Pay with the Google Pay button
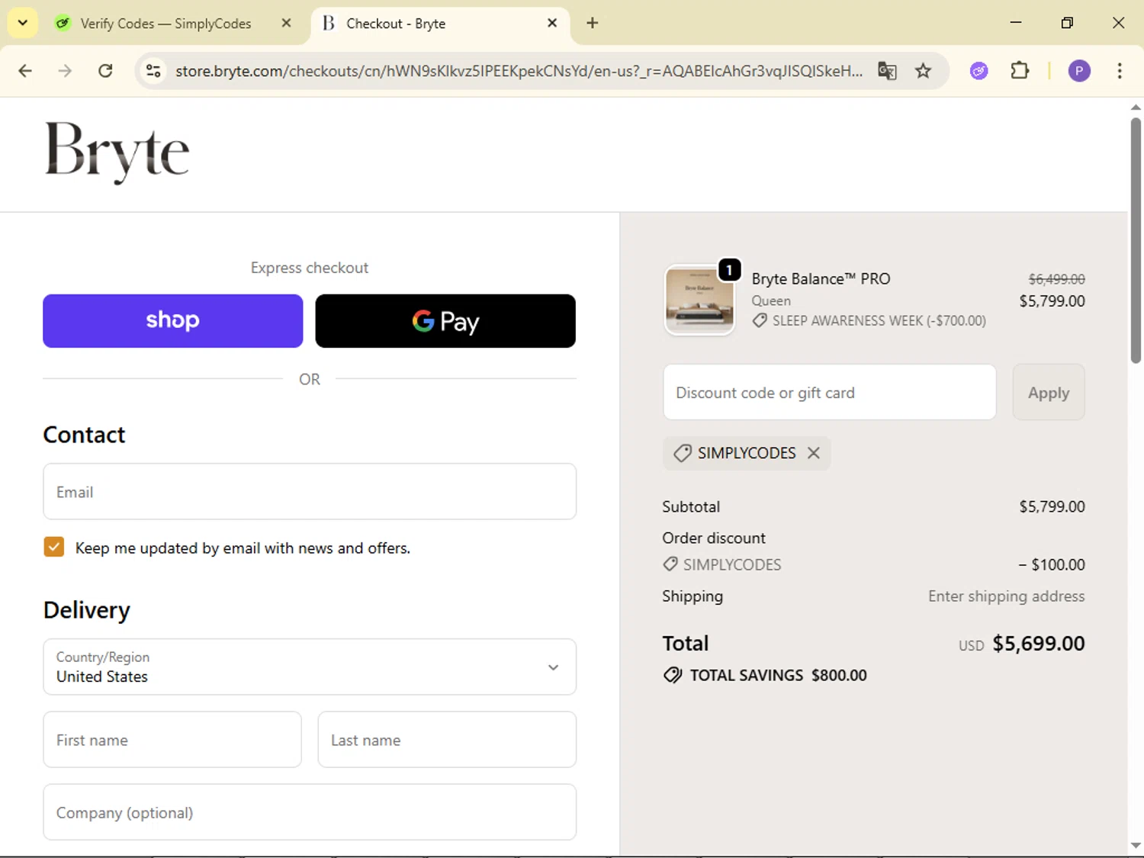The width and height of the screenshot is (1144, 858). point(445,321)
